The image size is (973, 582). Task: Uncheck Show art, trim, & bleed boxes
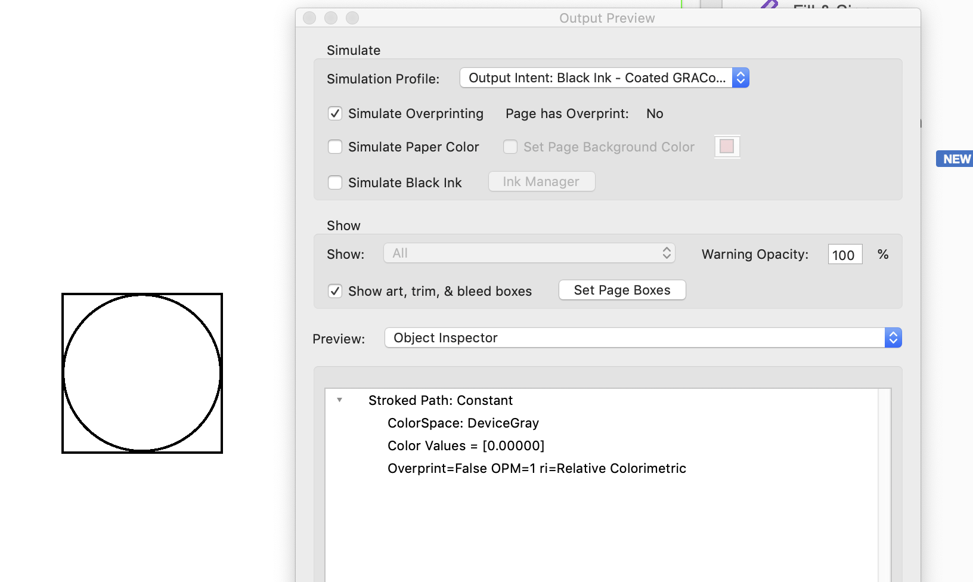click(335, 291)
